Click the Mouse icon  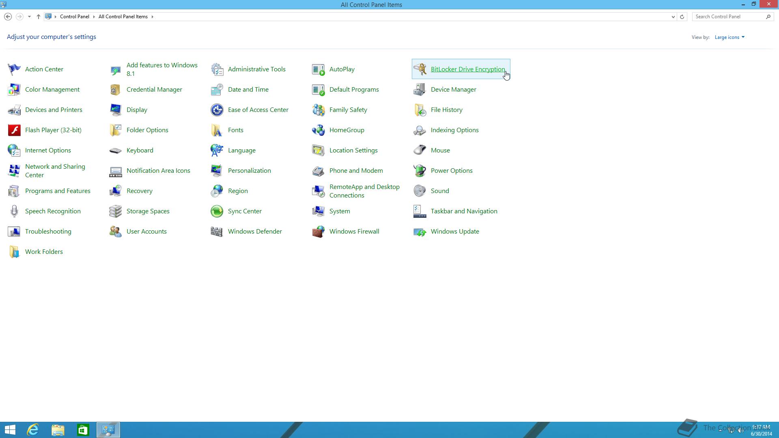[420, 150]
